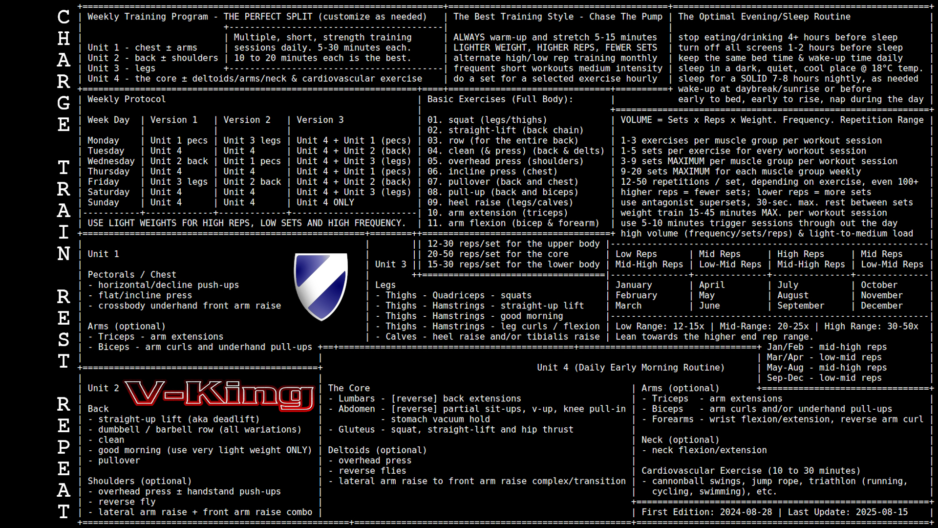Image resolution: width=938 pixels, height=528 pixels.
Task: Click exercise 08 pull-up entry
Action: click(x=502, y=192)
